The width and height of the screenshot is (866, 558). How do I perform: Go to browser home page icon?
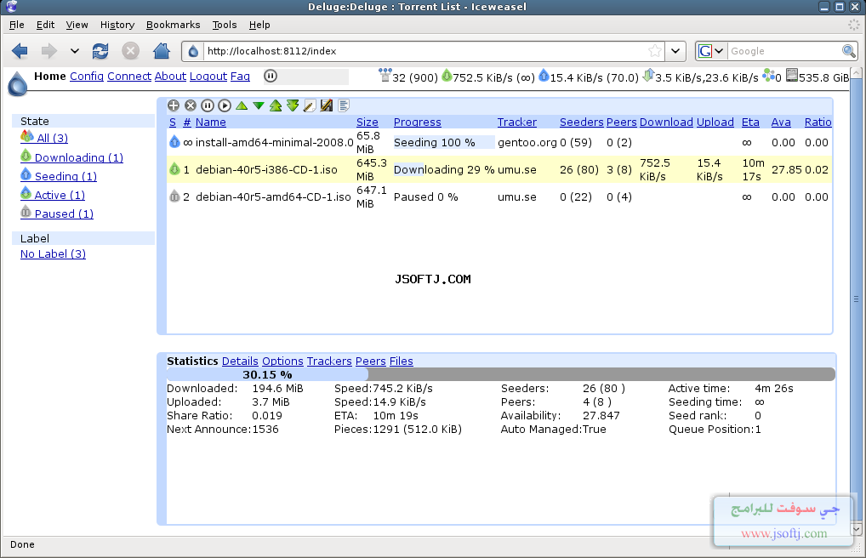162,51
